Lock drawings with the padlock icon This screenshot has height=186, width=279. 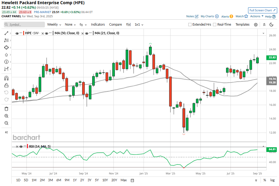(x=7, y=85)
